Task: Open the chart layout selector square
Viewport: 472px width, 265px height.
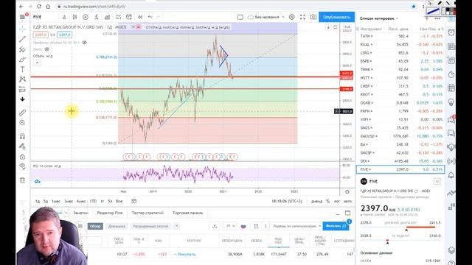Action: pos(240,17)
